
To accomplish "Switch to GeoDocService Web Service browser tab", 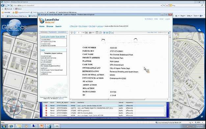I will pos(17,16).
